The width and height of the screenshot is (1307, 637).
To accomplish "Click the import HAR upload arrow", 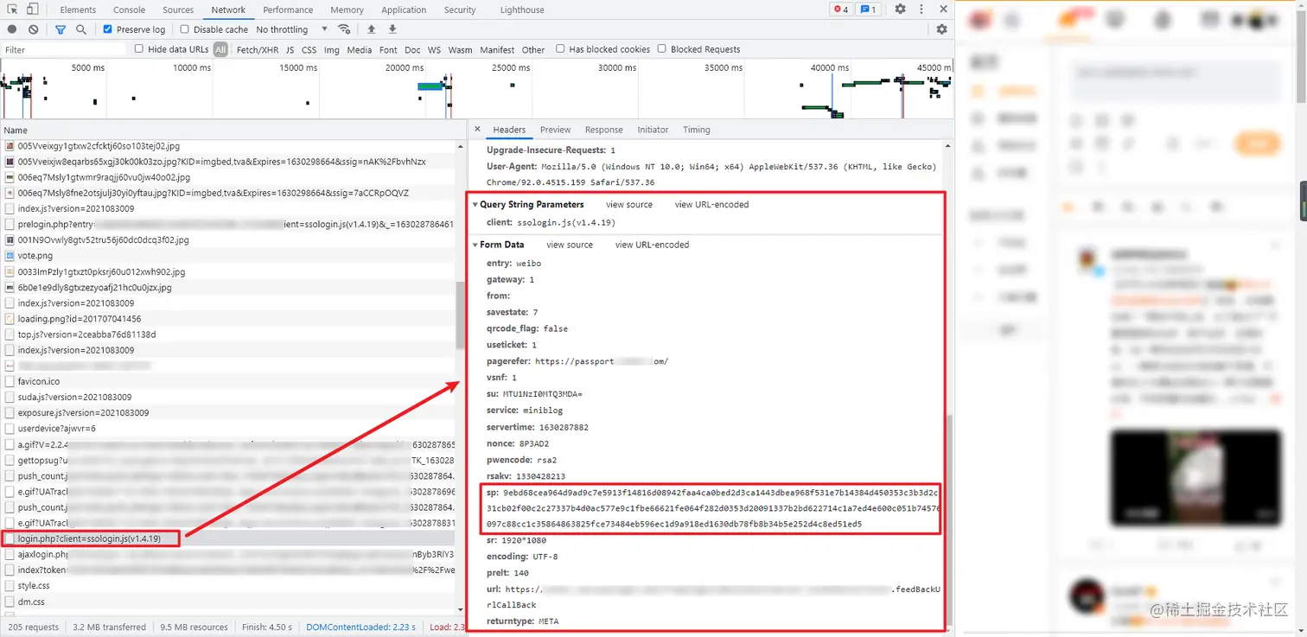I will (x=371, y=29).
